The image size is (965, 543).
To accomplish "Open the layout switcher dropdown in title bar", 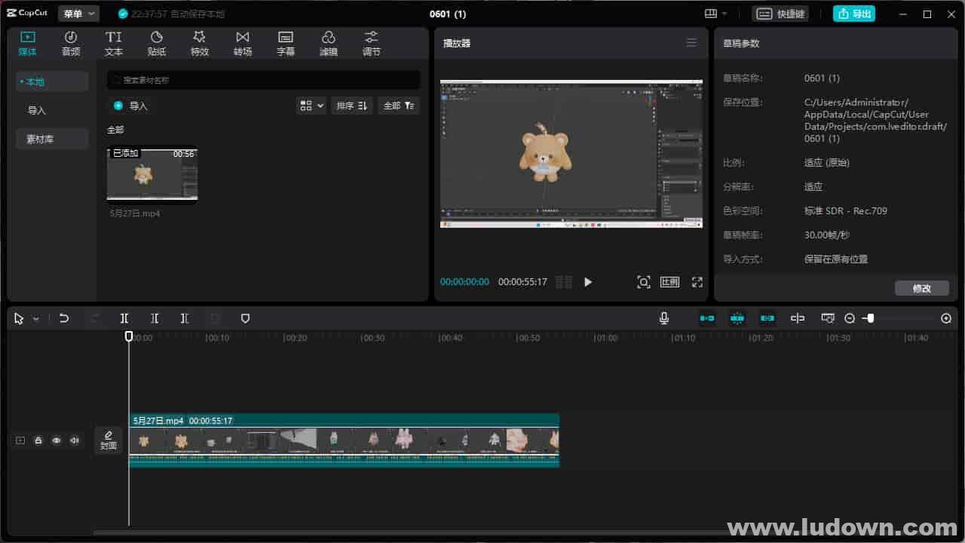I will 715,14.
